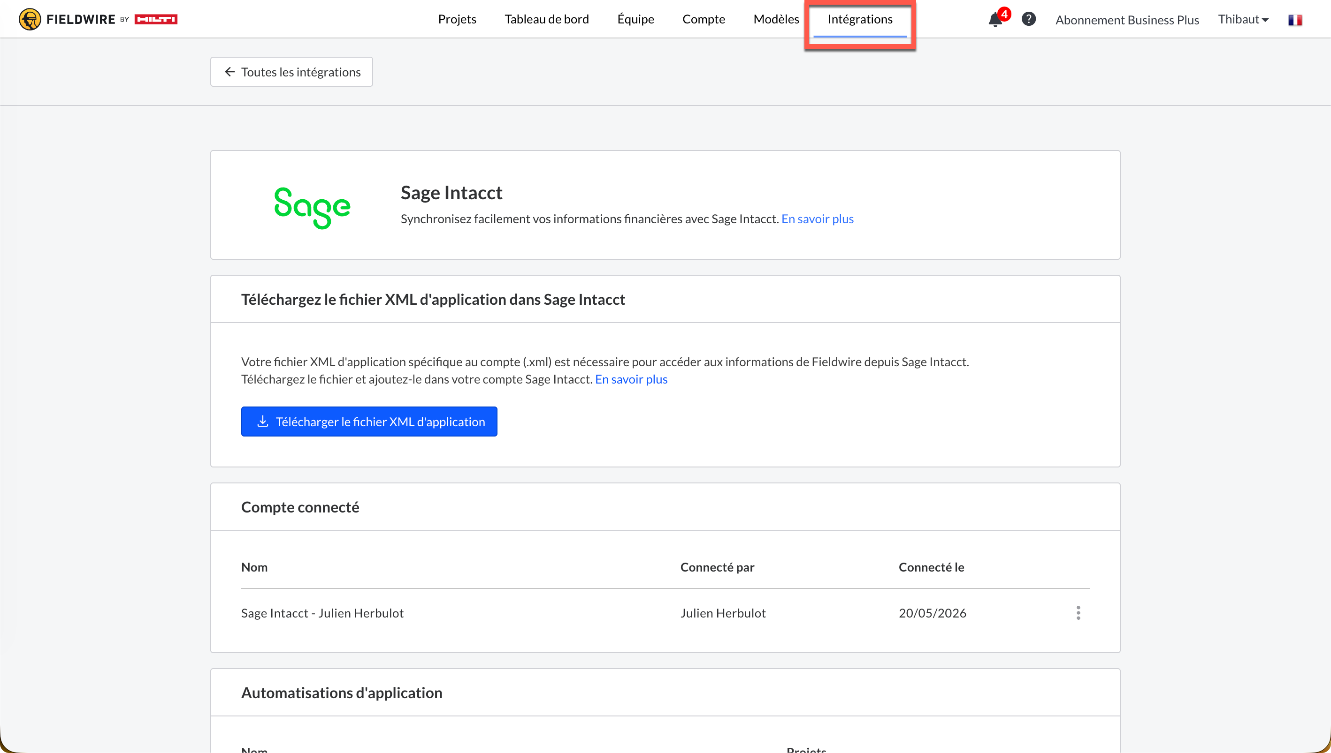This screenshot has height=753, width=1331.
Task: Open options menu for Sage Intacct account row
Action: tap(1078, 613)
